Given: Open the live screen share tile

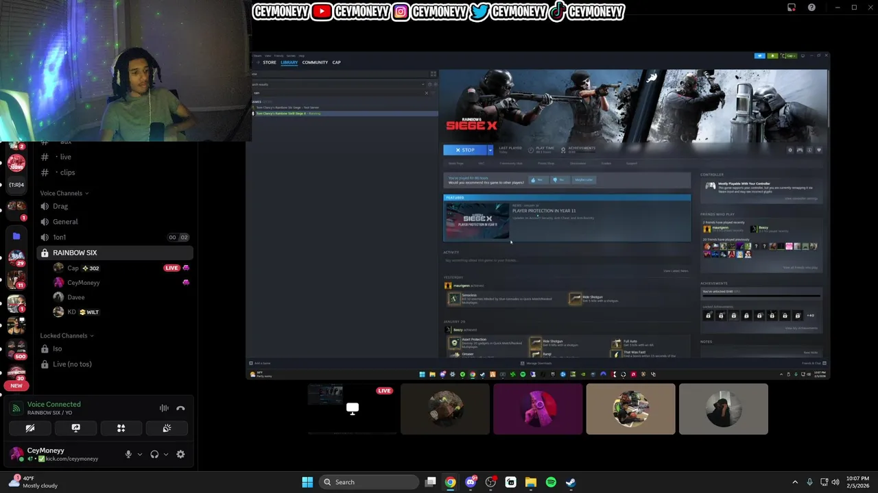Looking at the screenshot, I should (353, 409).
